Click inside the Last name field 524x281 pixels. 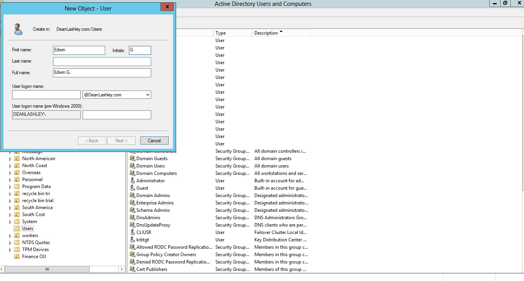click(x=102, y=61)
